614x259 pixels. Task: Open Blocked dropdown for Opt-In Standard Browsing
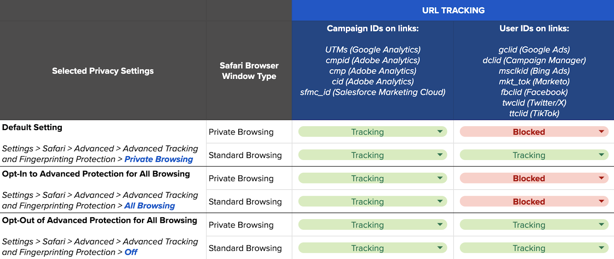click(x=534, y=201)
